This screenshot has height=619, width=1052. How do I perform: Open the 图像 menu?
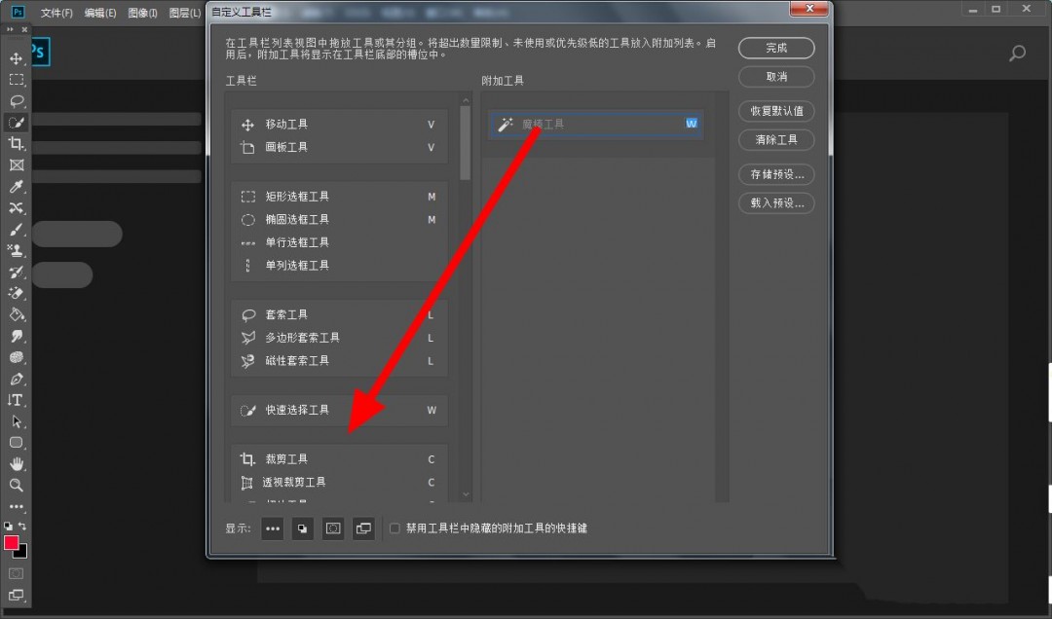click(x=144, y=13)
